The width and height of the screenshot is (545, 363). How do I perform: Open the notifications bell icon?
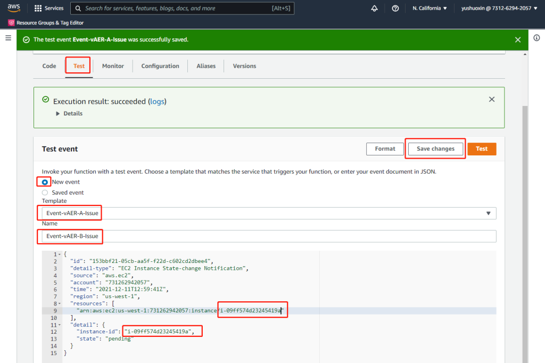374,9
